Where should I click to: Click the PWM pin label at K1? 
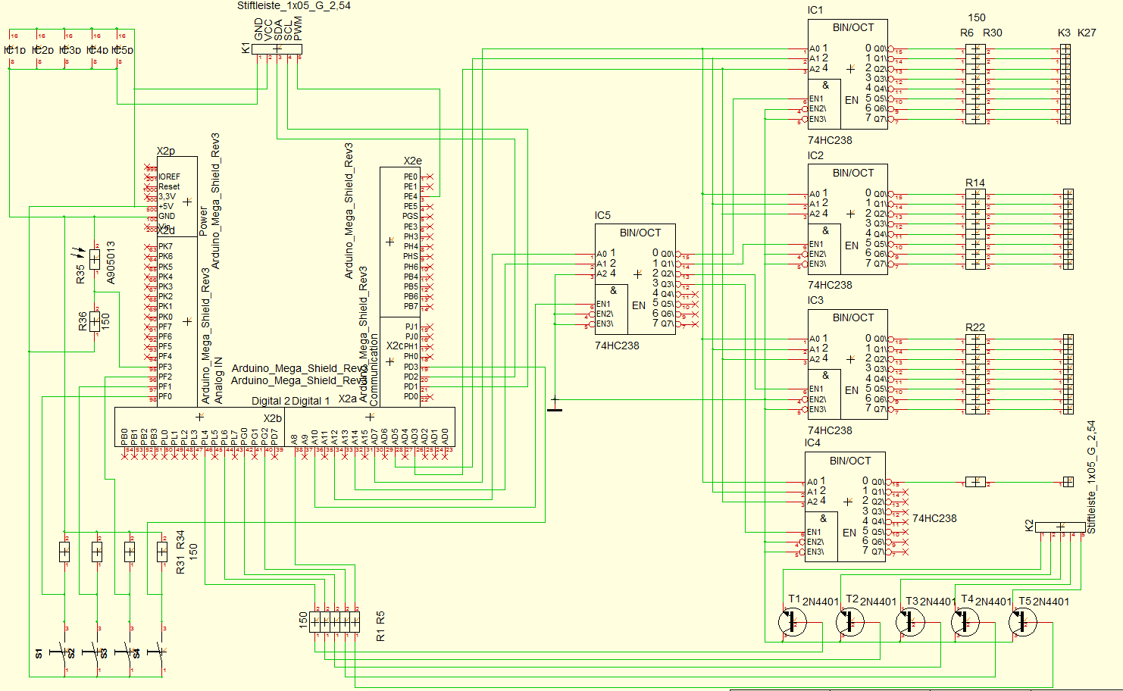pyautogui.click(x=298, y=29)
